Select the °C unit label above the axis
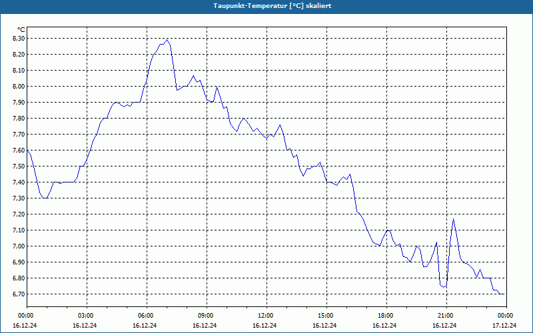Screen dimensions: 533x333 [21, 30]
